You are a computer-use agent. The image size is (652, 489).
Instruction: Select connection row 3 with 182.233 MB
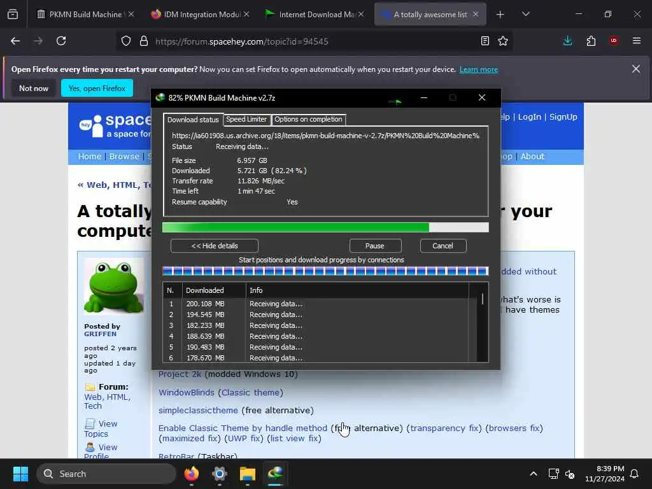point(316,325)
